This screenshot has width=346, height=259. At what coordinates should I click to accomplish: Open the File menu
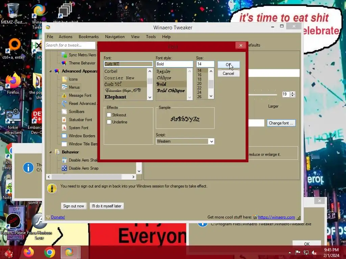pyautogui.click(x=50, y=37)
